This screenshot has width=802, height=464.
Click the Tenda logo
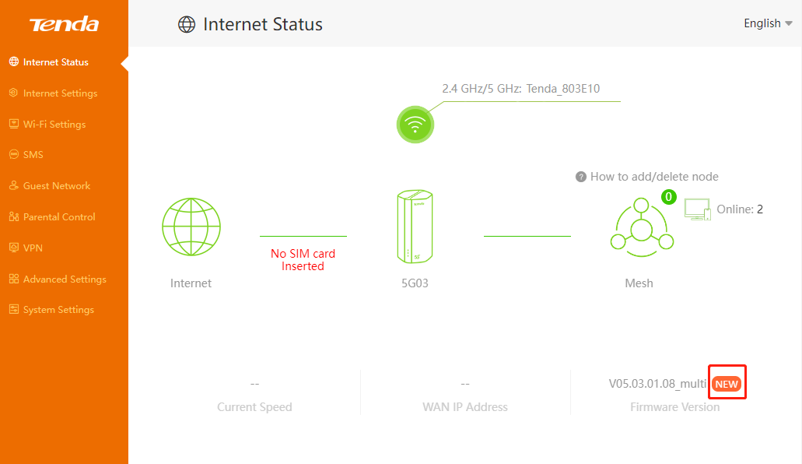pos(64,25)
